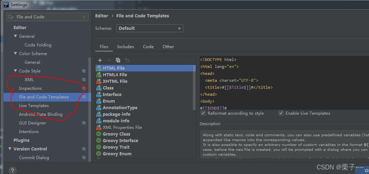The width and height of the screenshot is (369, 174).
Task: Click the Editor breadcrumb link
Action: [x=102, y=16]
